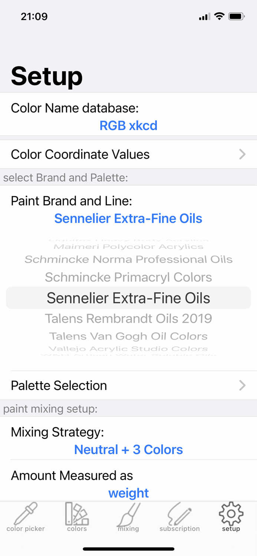Tap the subscription pen icon

[179, 518]
